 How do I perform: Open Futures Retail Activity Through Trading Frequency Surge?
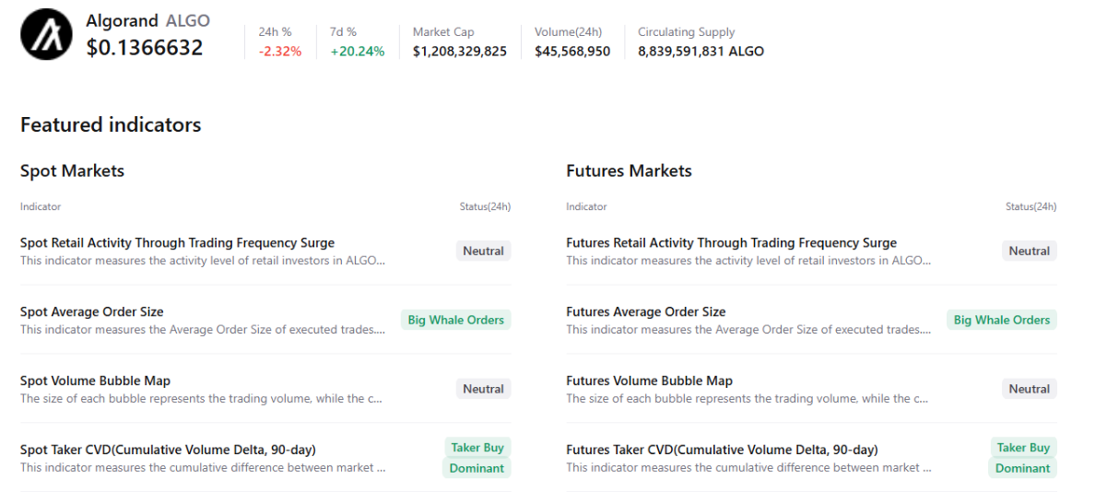coord(731,243)
